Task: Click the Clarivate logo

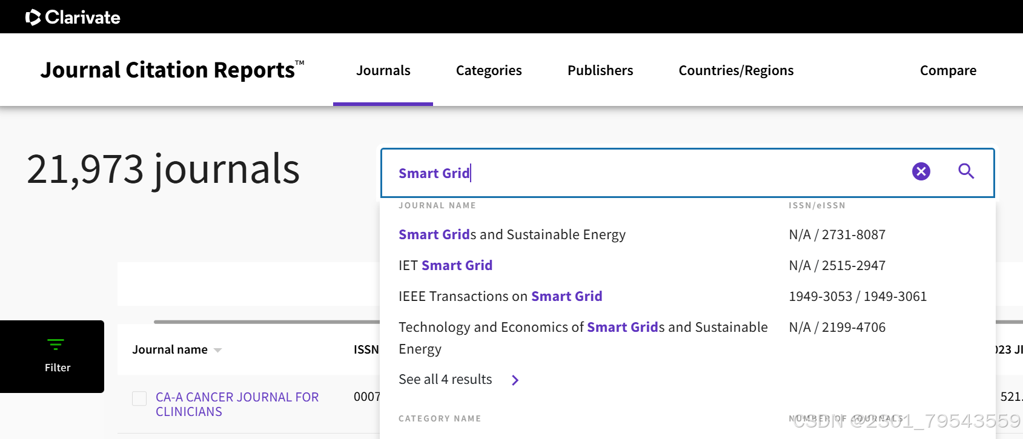Action: coord(73,17)
